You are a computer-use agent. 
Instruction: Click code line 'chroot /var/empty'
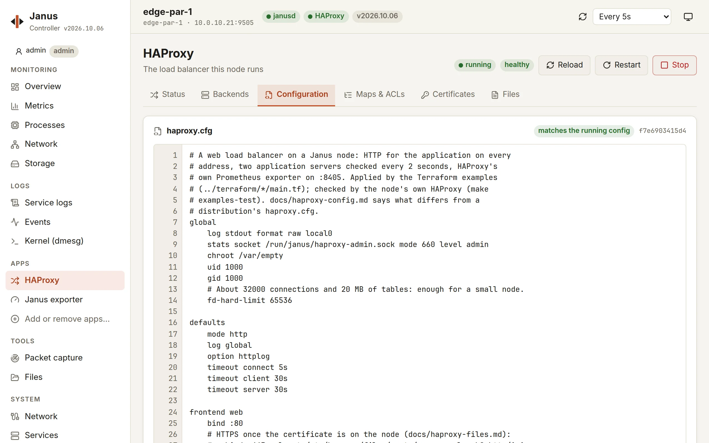(x=245, y=256)
